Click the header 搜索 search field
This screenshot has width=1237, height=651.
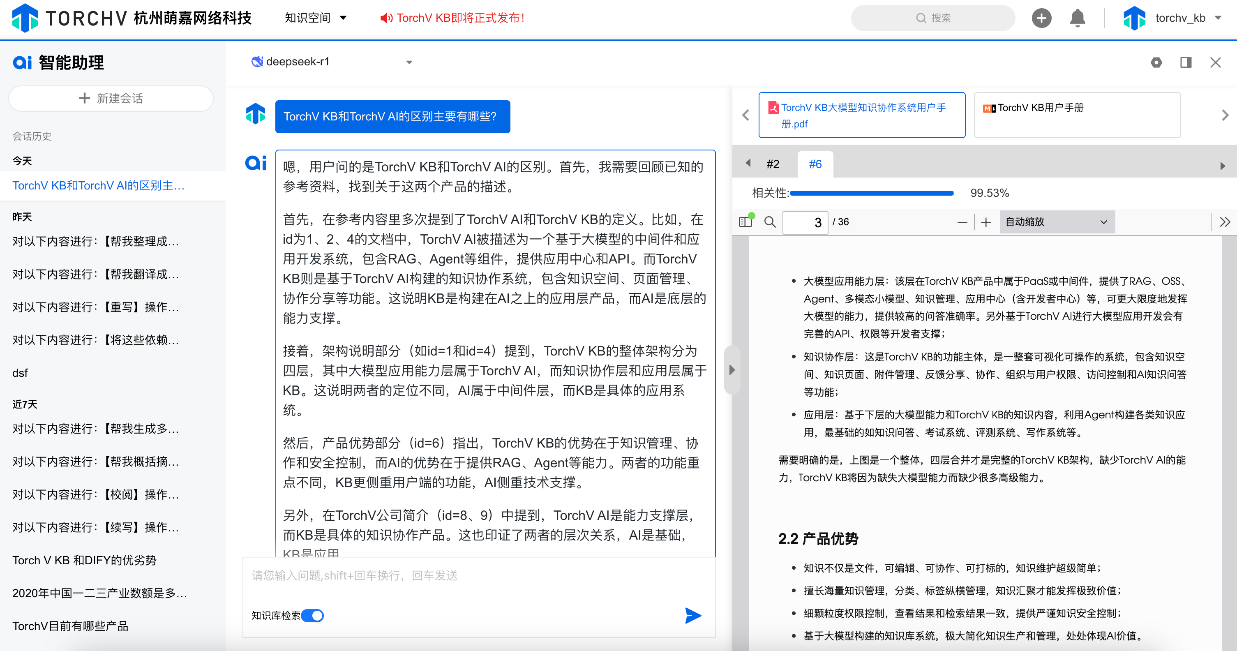[932, 18]
